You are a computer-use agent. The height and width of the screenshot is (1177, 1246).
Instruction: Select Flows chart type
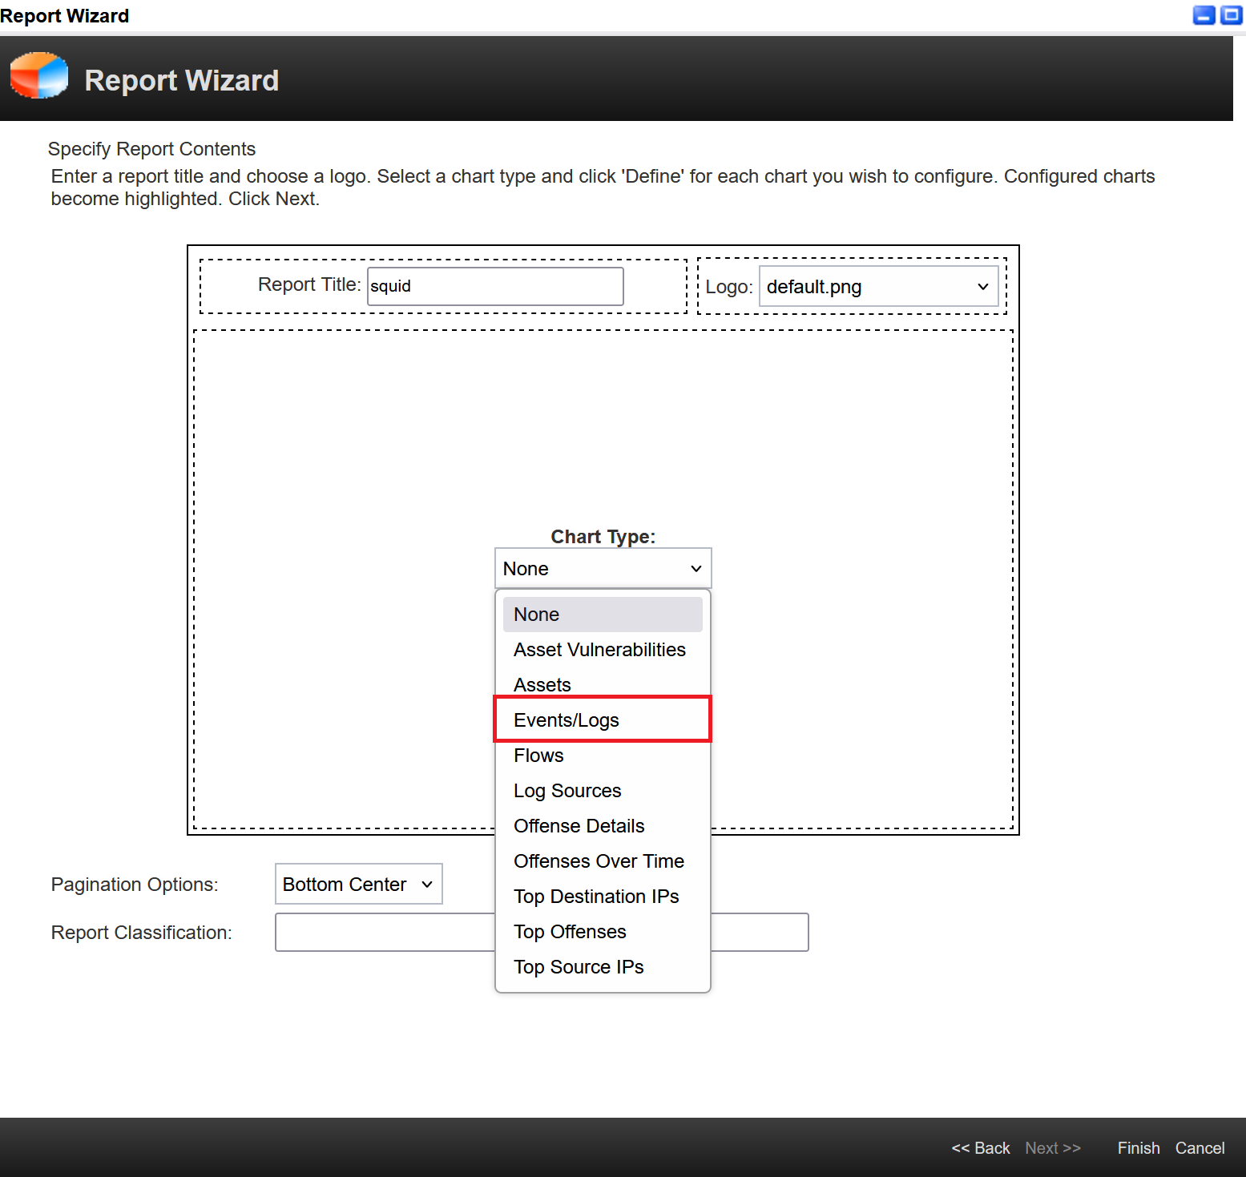click(x=603, y=756)
